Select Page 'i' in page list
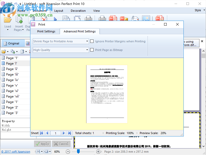This screenshot has width=206, height=155. tap(16, 64)
